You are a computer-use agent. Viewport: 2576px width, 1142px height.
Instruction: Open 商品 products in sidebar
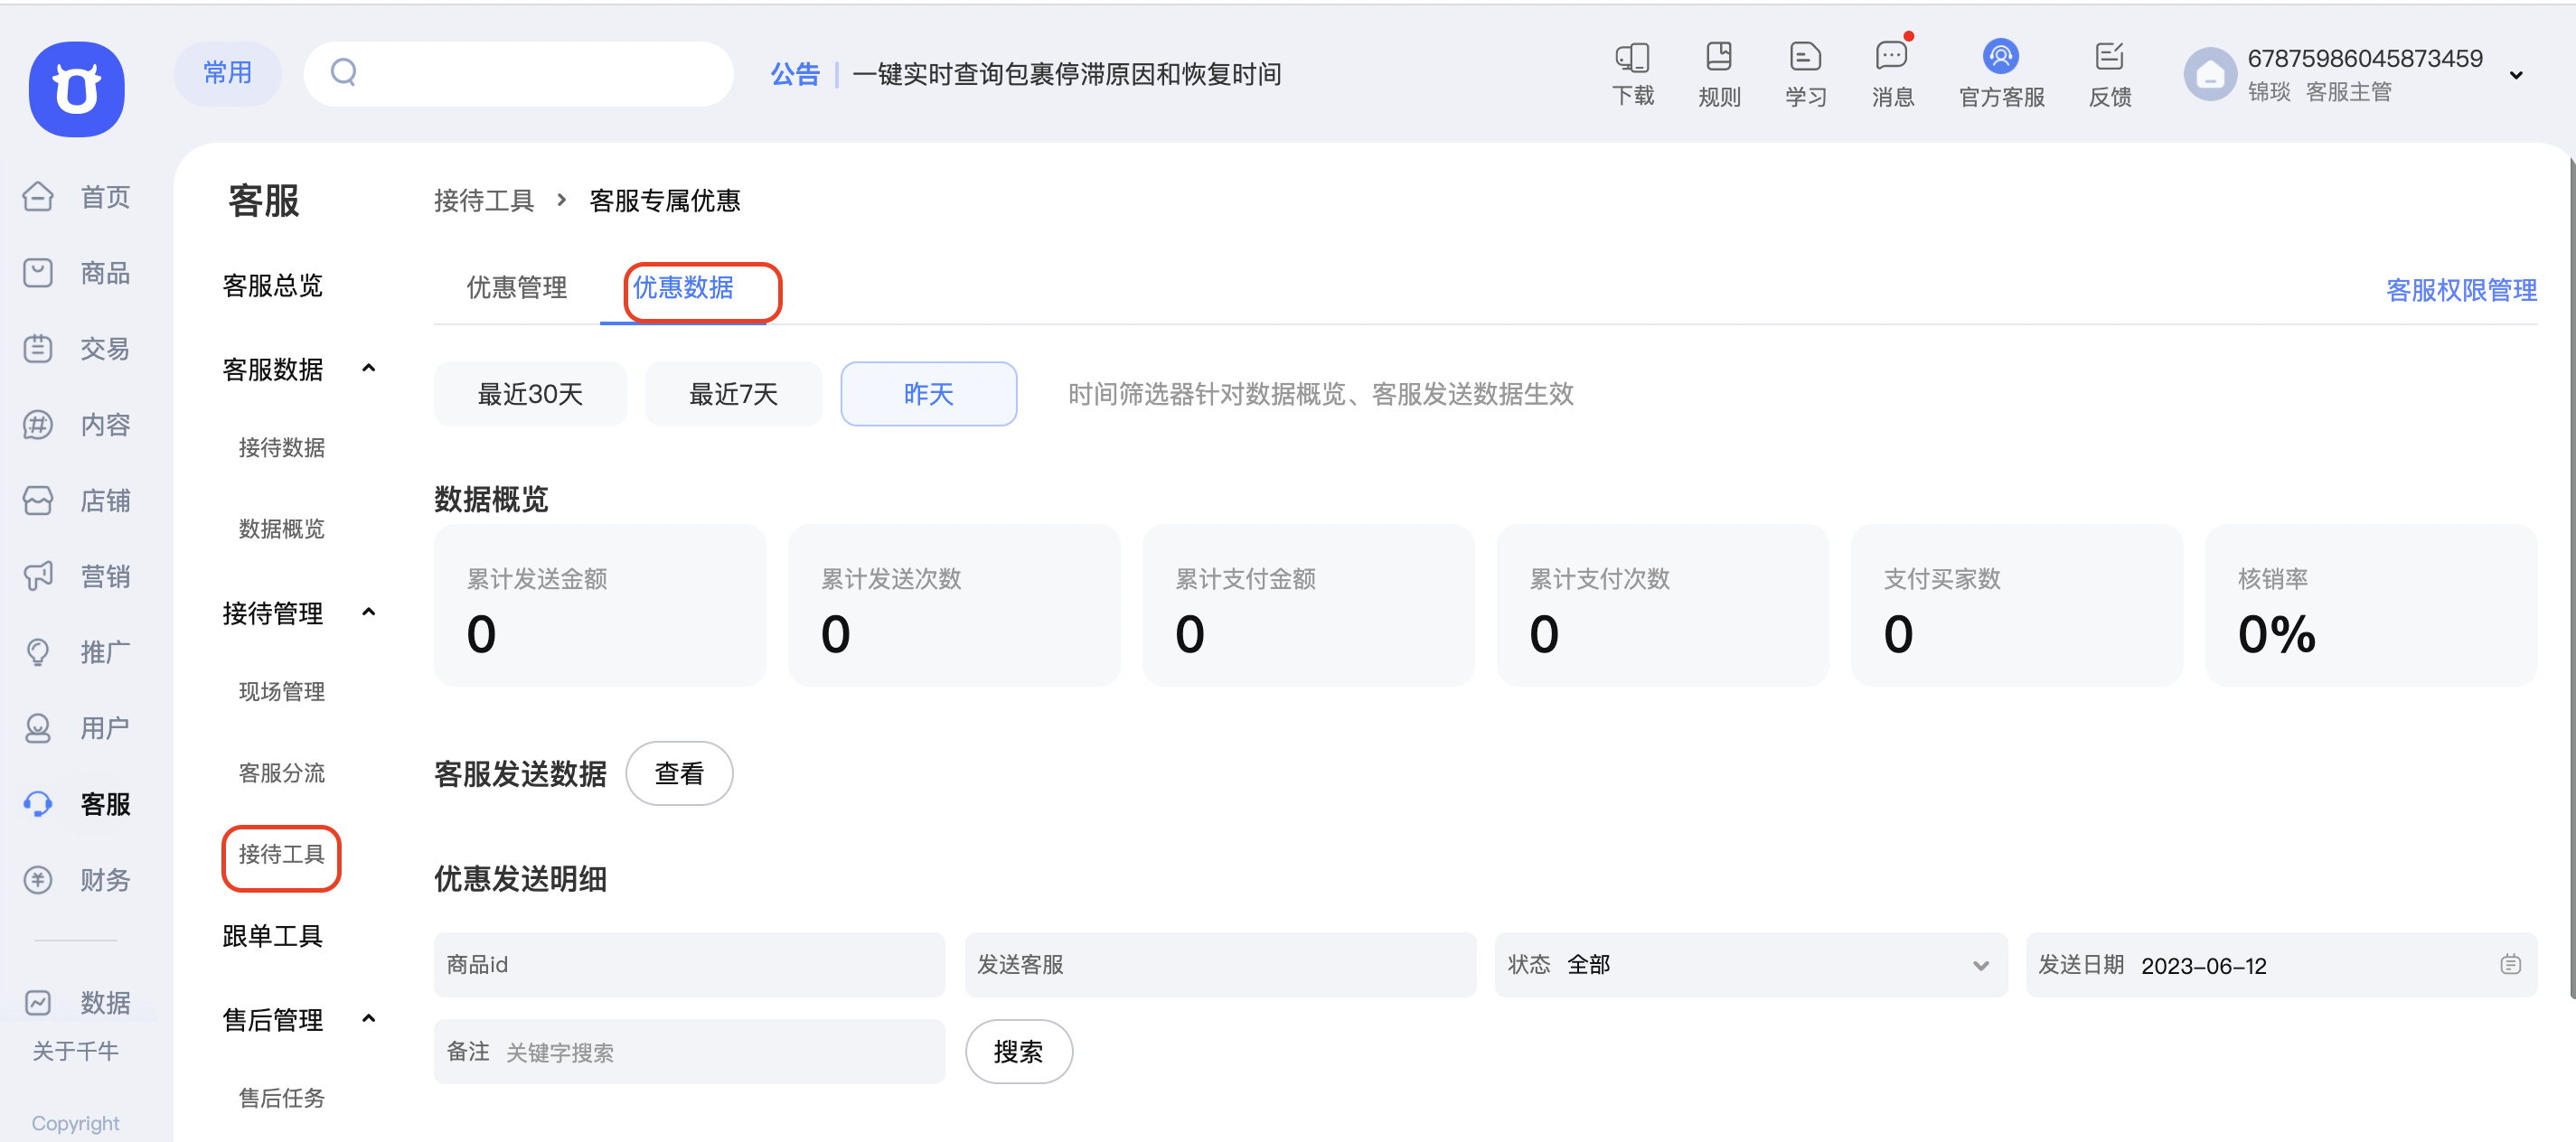pyautogui.click(x=77, y=273)
